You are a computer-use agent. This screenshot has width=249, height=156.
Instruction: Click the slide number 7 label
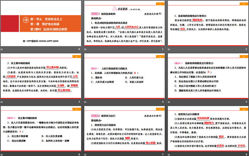163,155
